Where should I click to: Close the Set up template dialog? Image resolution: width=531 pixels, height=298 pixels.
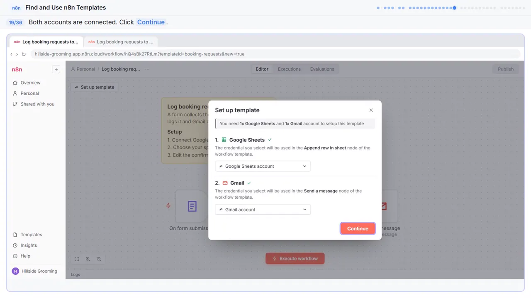point(371,110)
